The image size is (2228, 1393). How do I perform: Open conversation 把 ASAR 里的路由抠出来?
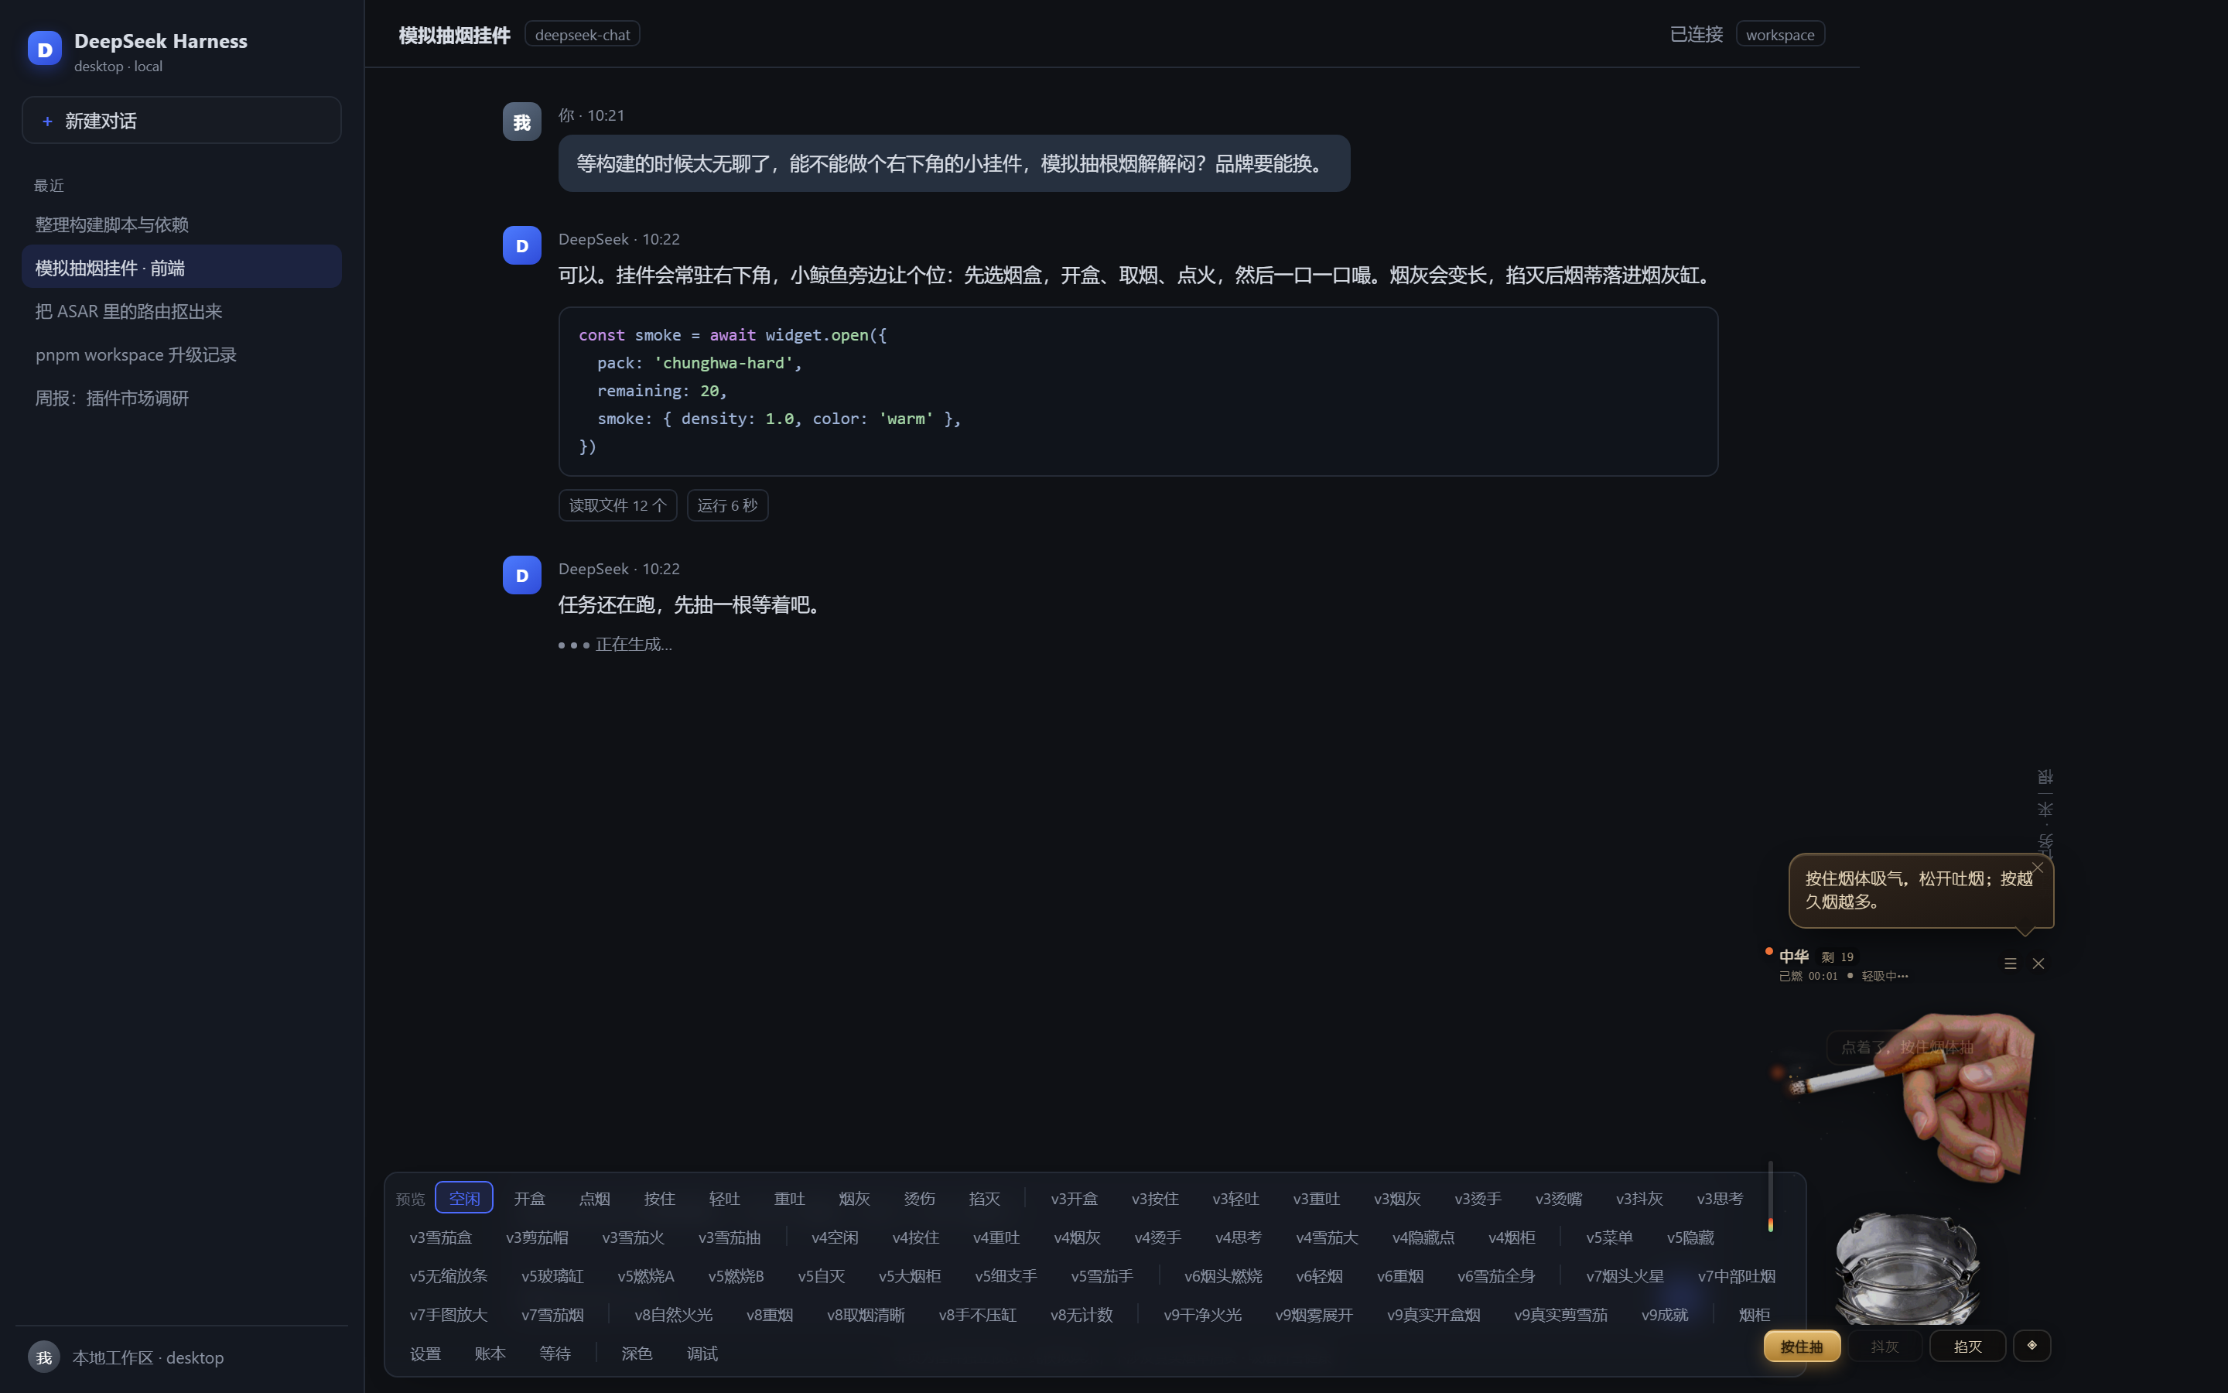click(181, 311)
